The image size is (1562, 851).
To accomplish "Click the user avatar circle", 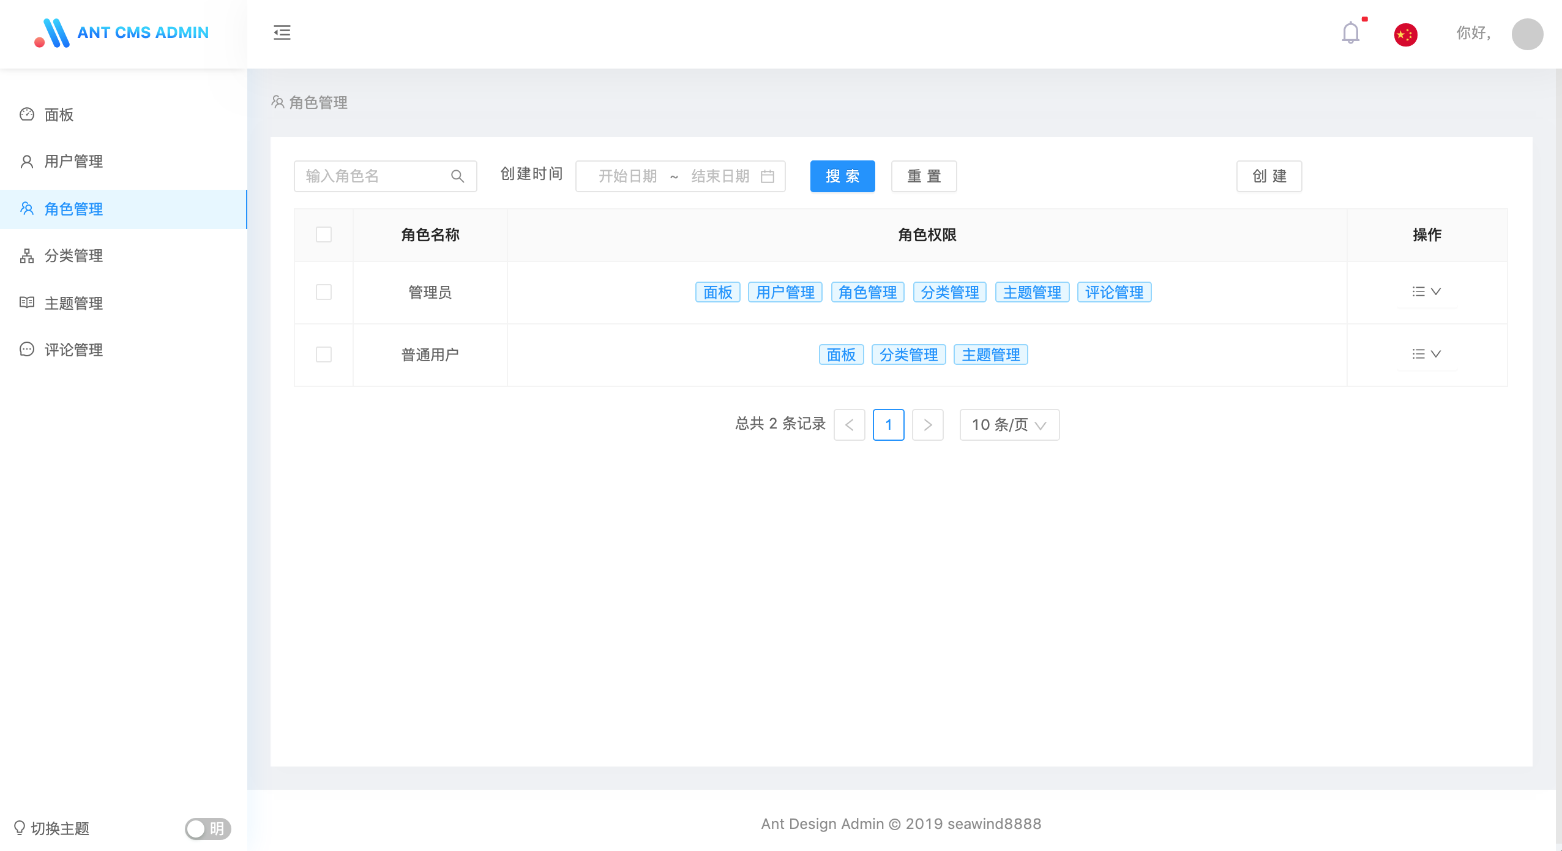I will coord(1526,34).
